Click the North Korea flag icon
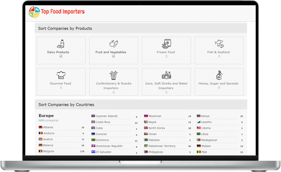Viewport: 281px width, 172px height. (x=146, y=128)
